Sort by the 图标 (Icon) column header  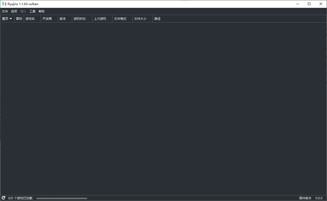(19, 18)
